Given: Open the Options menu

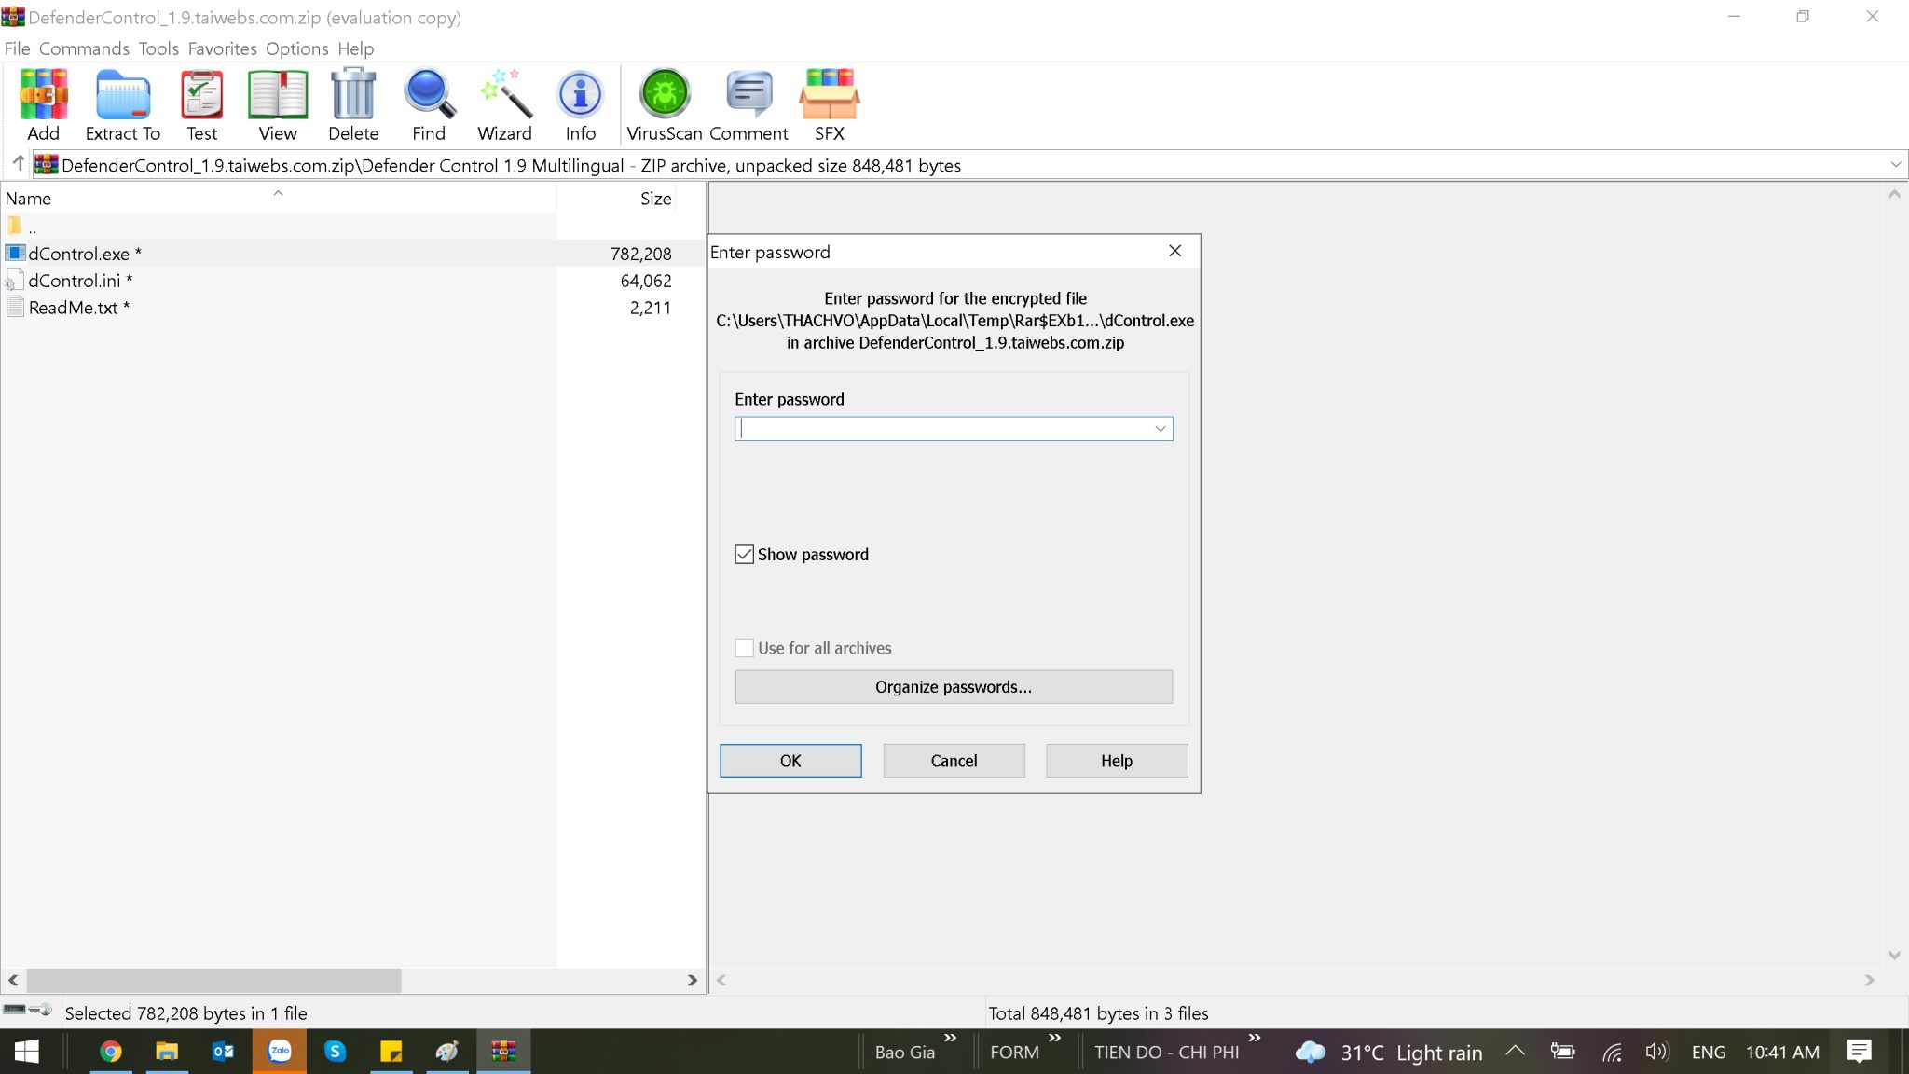Looking at the screenshot, I should click(x=296, y=48).
